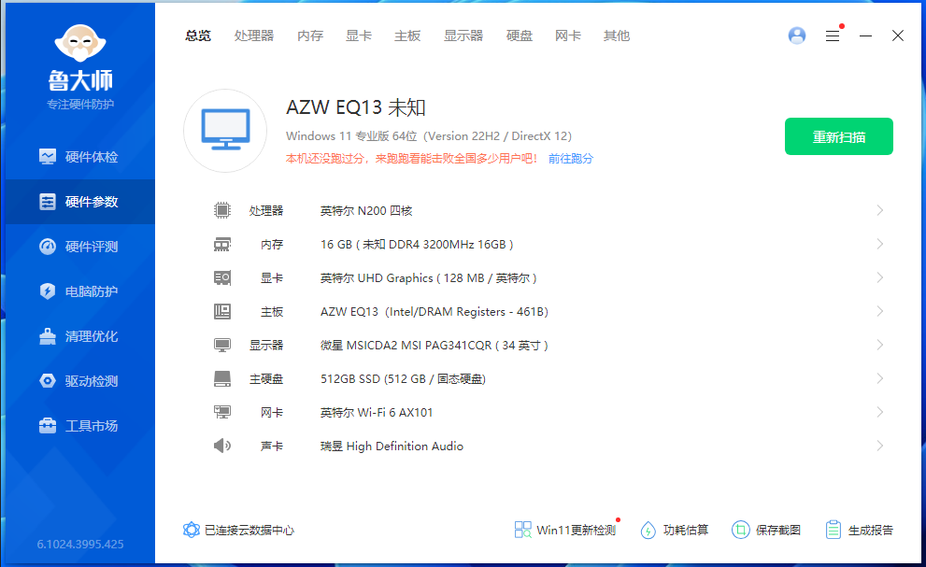Screen dimensions: 926x567
Task: Click version number 6.1024.3995.425
Action: tap(80, 544)
